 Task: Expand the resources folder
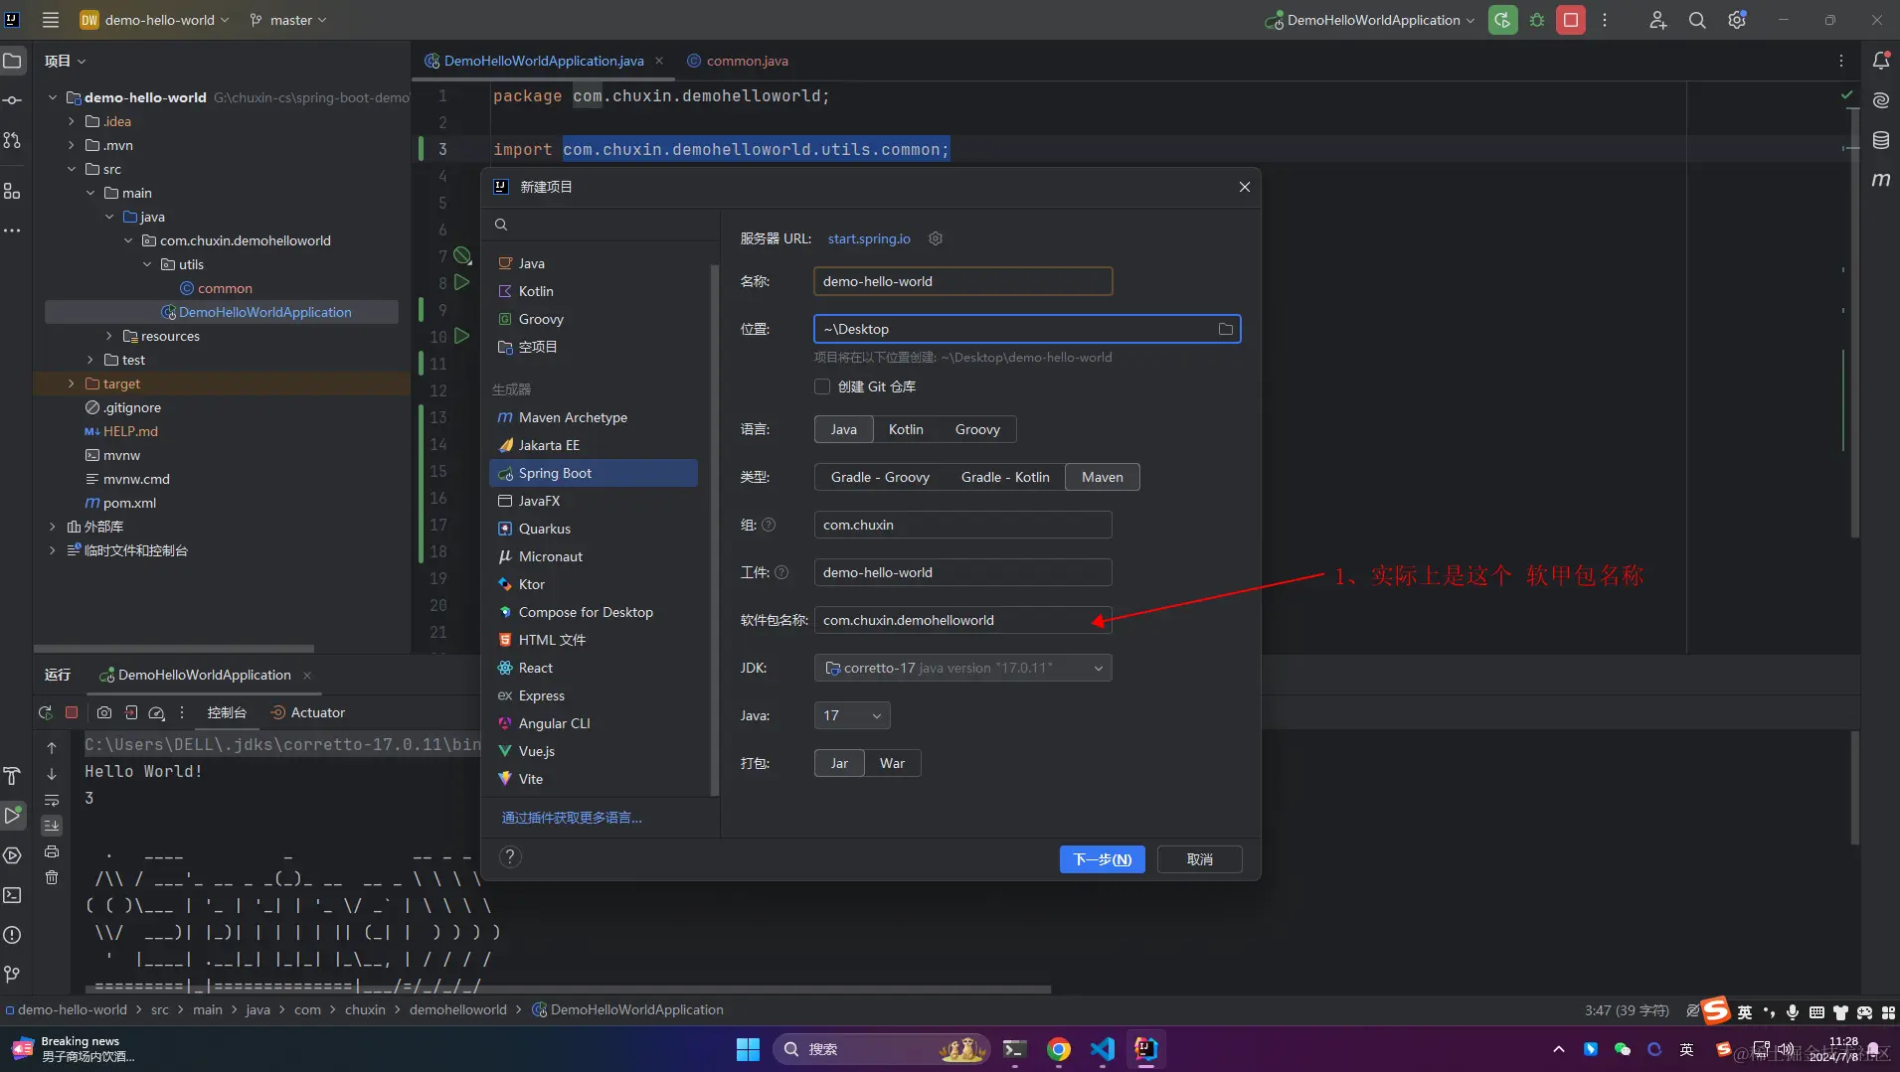tap(108, 336)
